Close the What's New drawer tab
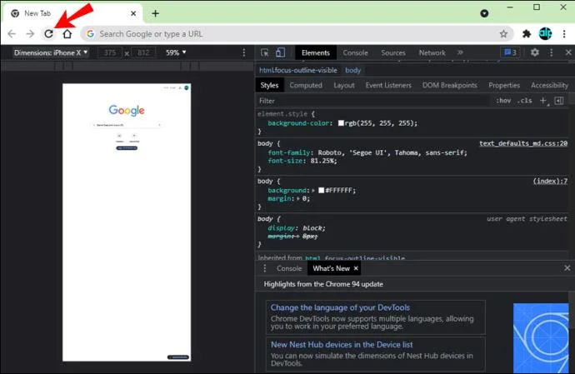Image resolution: width=575 pixels, height=374 pixels. click(356, 268)
